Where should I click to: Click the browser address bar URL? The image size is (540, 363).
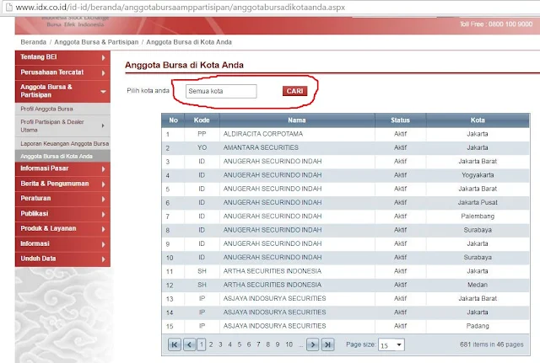[180, 7]
